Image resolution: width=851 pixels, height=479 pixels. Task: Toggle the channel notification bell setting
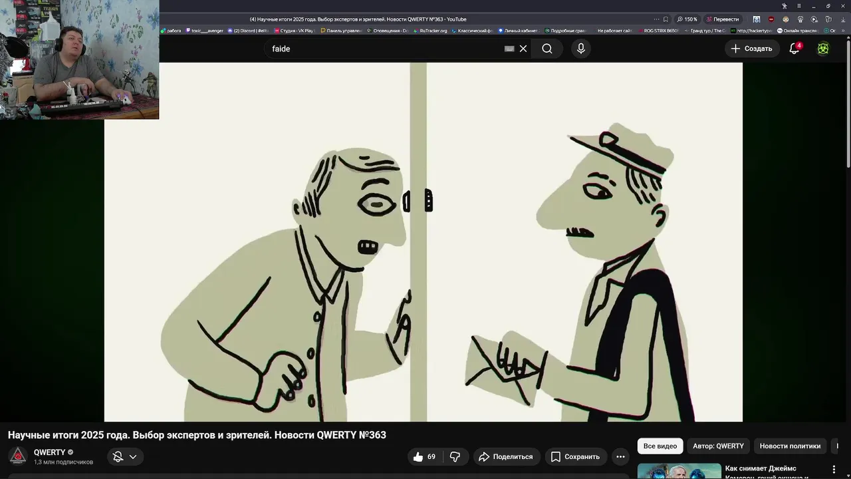pyautogui.click(x=118, y=456)
